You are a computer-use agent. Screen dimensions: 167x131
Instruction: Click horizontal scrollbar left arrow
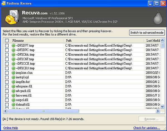[x=6, y=111]
